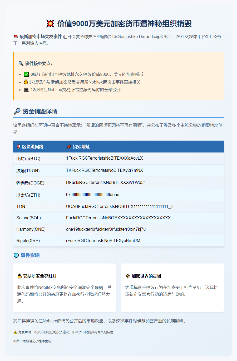Click the magnifier icon next to 事件核心要点
This screenshot has height=361, width=237.
(x=21, y=63)
